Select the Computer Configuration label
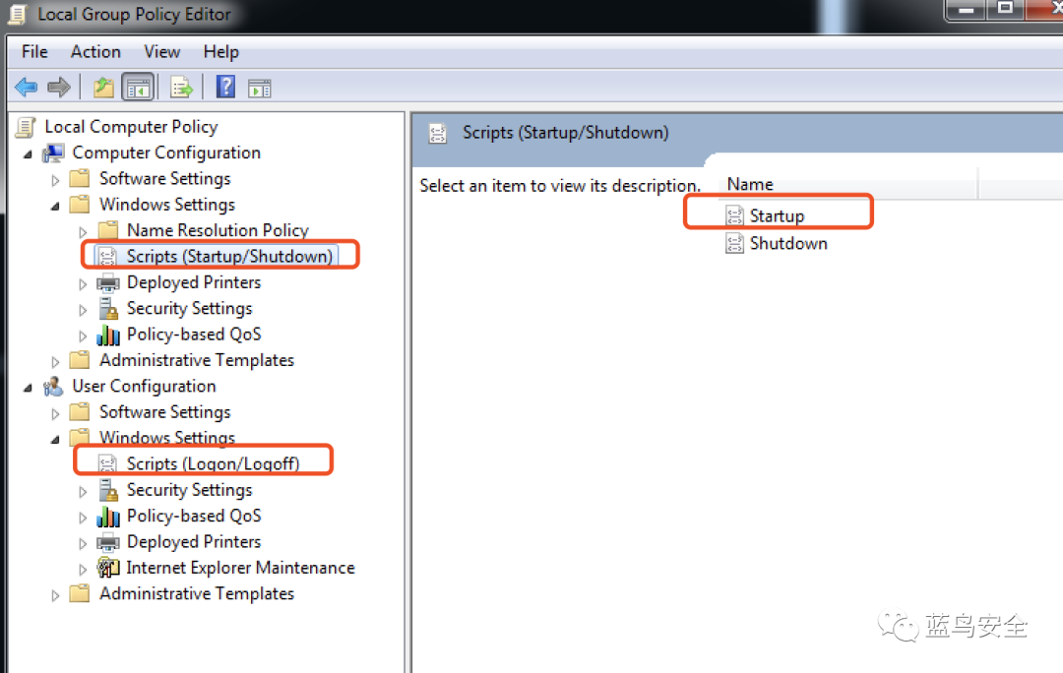Viewport: 1063px width, 673px height. [x=166, y=153]
